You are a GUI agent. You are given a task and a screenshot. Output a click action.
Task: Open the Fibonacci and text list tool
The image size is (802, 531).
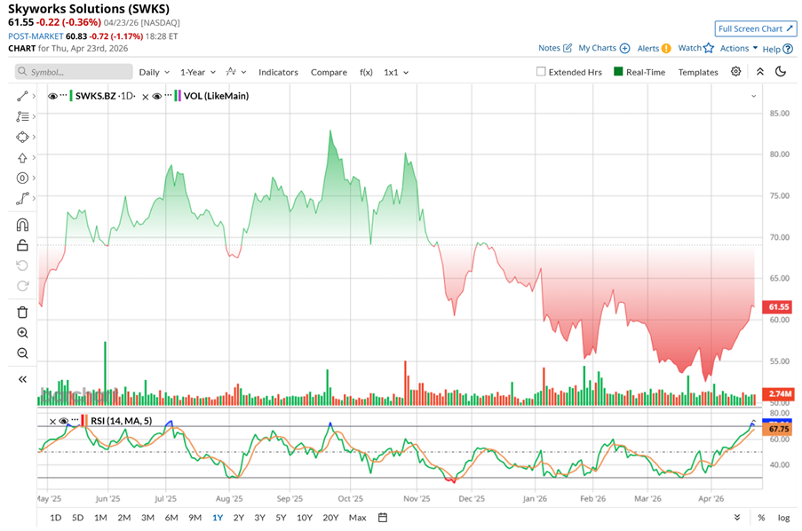[x=22, y=116]
